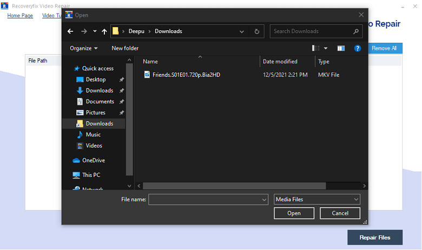Open Music in navigation pane
This screenshot has height=250, width=422.
coord(93,135)
